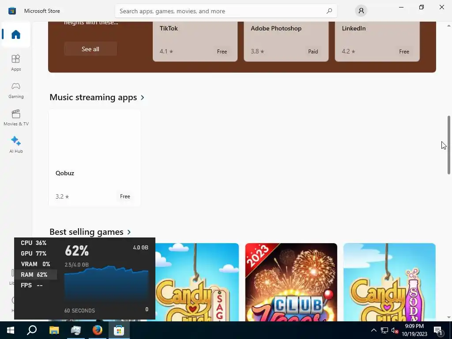This screenshot has height=339, width=452.
Task: Click the search magnifier icon in the search box
Action: (x=329, y=11)
